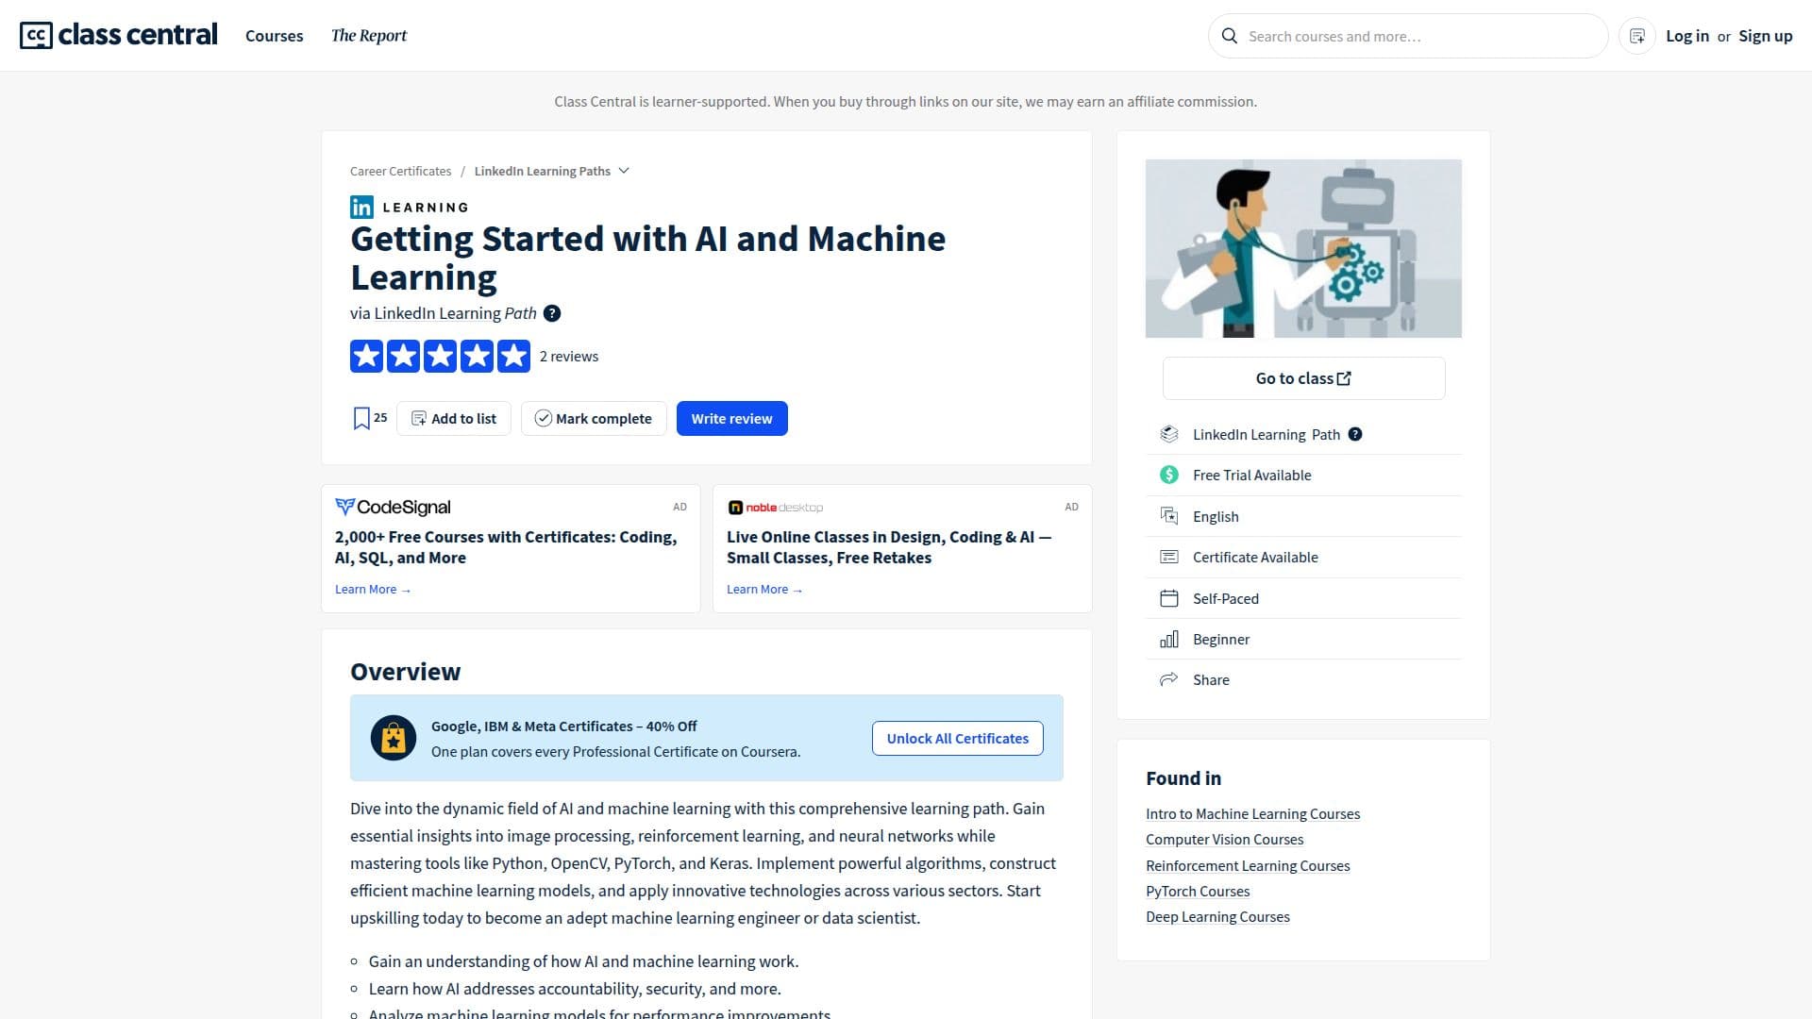
Task: Click the Certificate Available text
Action: 1255,557
